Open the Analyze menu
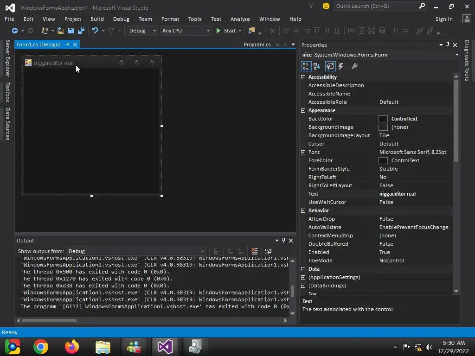 [240, 19]
